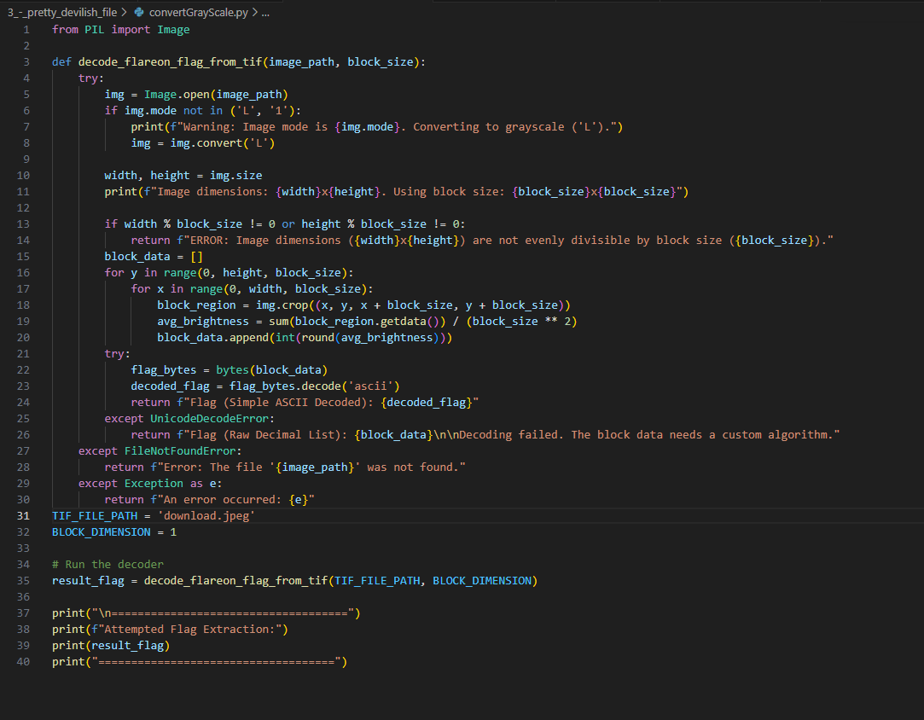Click the Image import on line 1
The height and width of the screenshot is (720, 924).
pos(174,29)
